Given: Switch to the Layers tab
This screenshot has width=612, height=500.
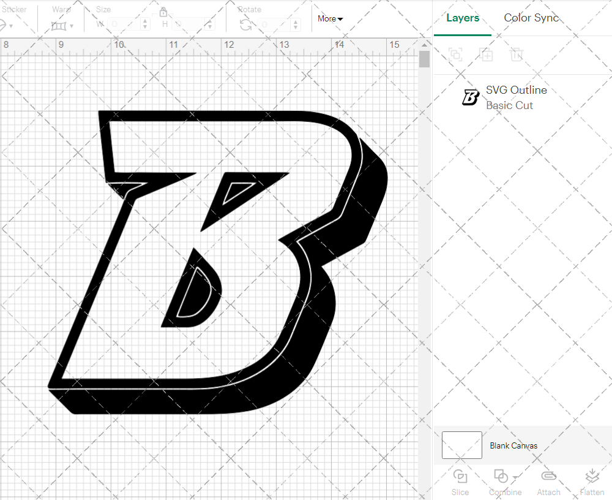Looking at the screenshot, I should [x=463, y=18].
